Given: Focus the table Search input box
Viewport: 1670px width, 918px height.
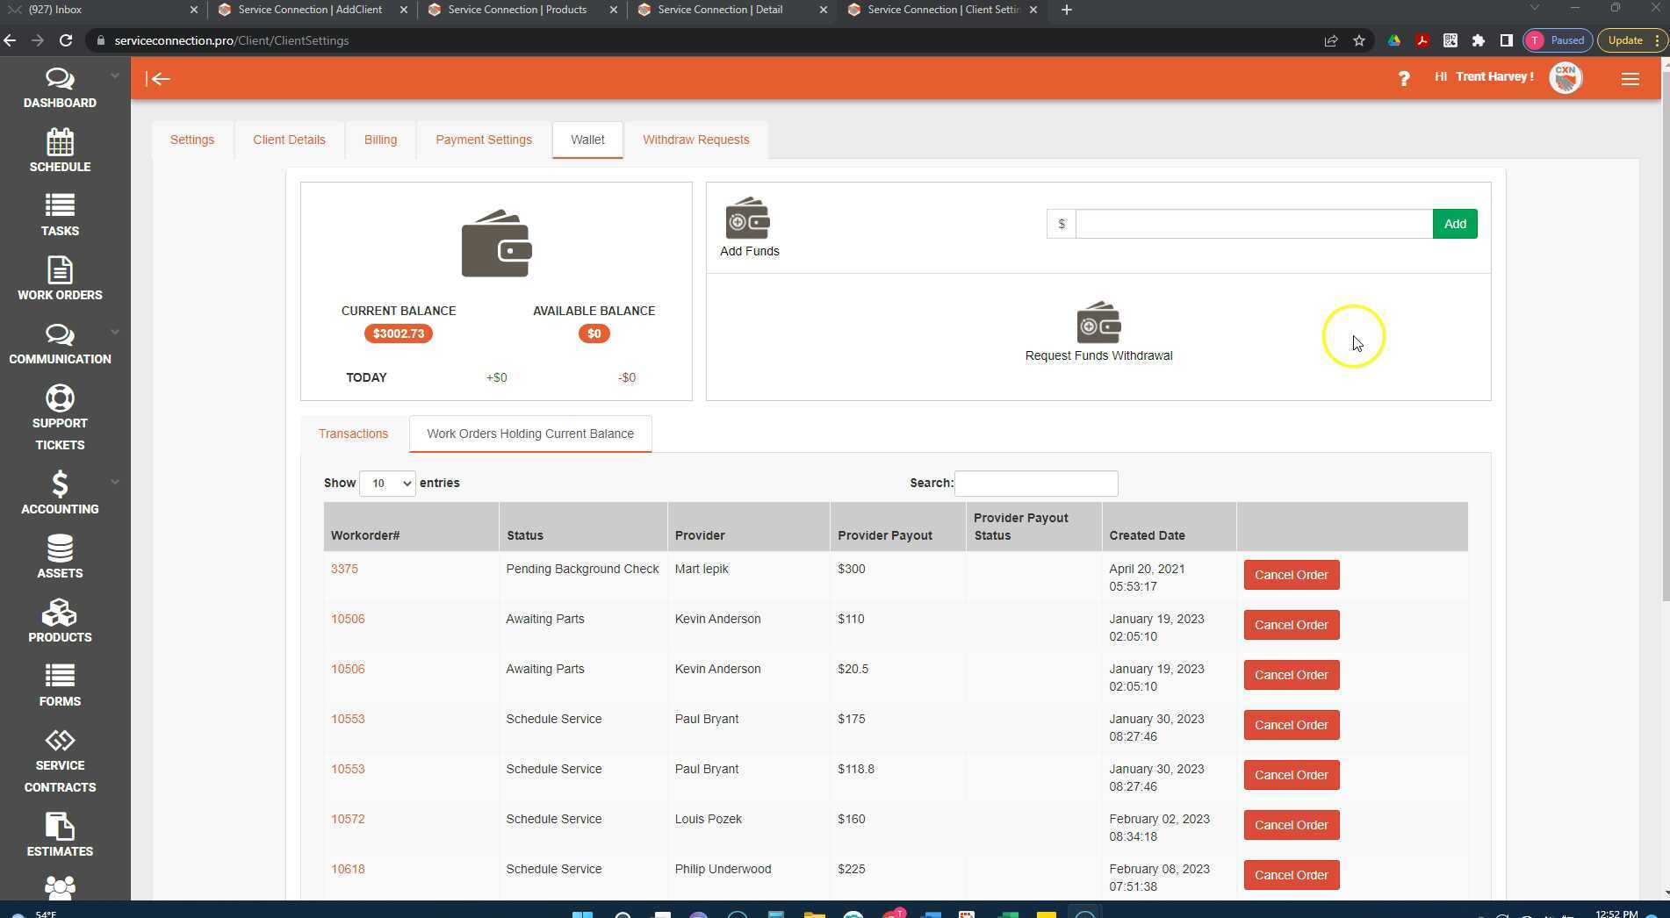Looking at the screenshot, I should [x=1035, y=484].
